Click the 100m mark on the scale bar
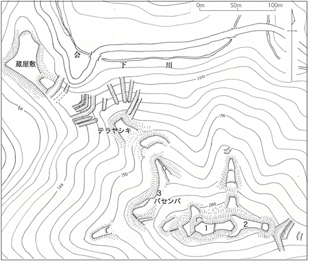The image size is (309, 261). pyautogui.click(x=275, y=5)
